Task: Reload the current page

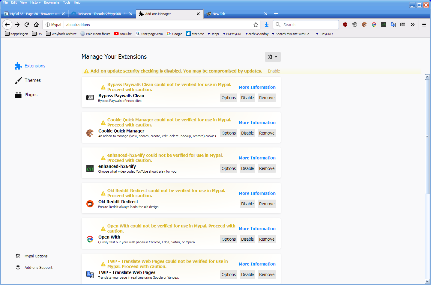Action: tap(27, 25)
